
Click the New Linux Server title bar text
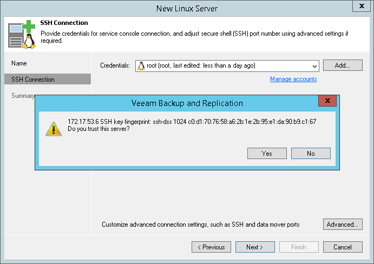[x=187, y=9]
